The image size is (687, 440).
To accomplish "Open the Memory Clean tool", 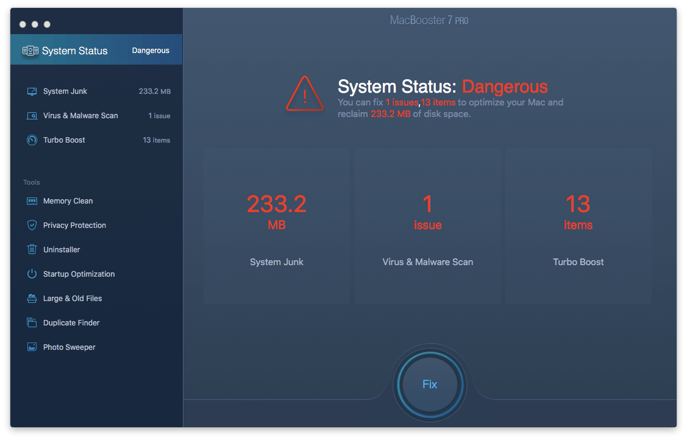I will coord(96,201).
